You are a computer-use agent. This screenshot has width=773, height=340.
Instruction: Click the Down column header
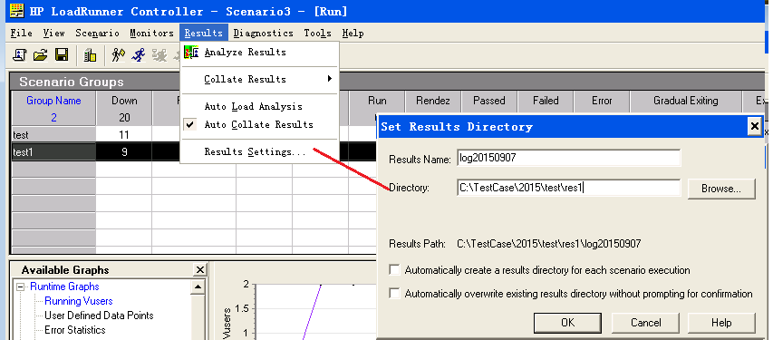(124, 101)
